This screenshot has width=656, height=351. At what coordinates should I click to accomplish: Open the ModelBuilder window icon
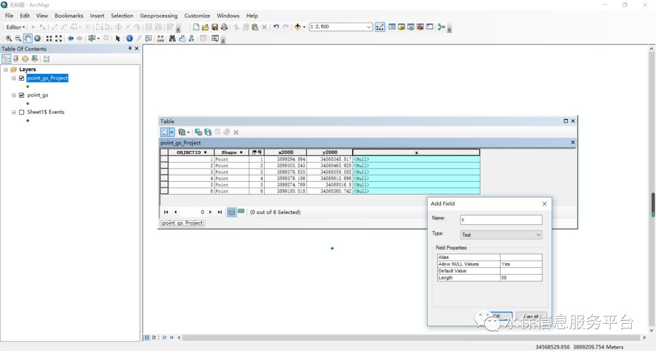coord(442,27)
